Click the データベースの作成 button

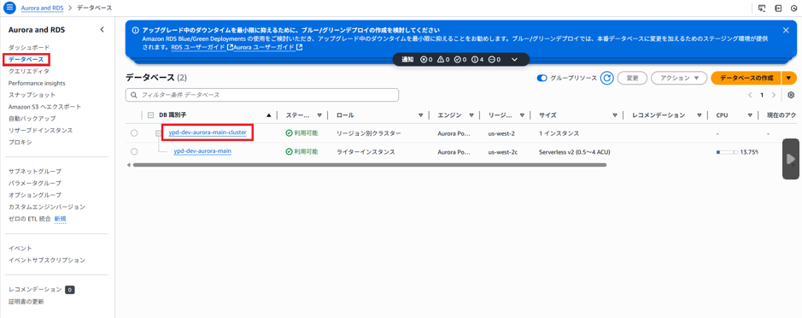click(746, 78)
